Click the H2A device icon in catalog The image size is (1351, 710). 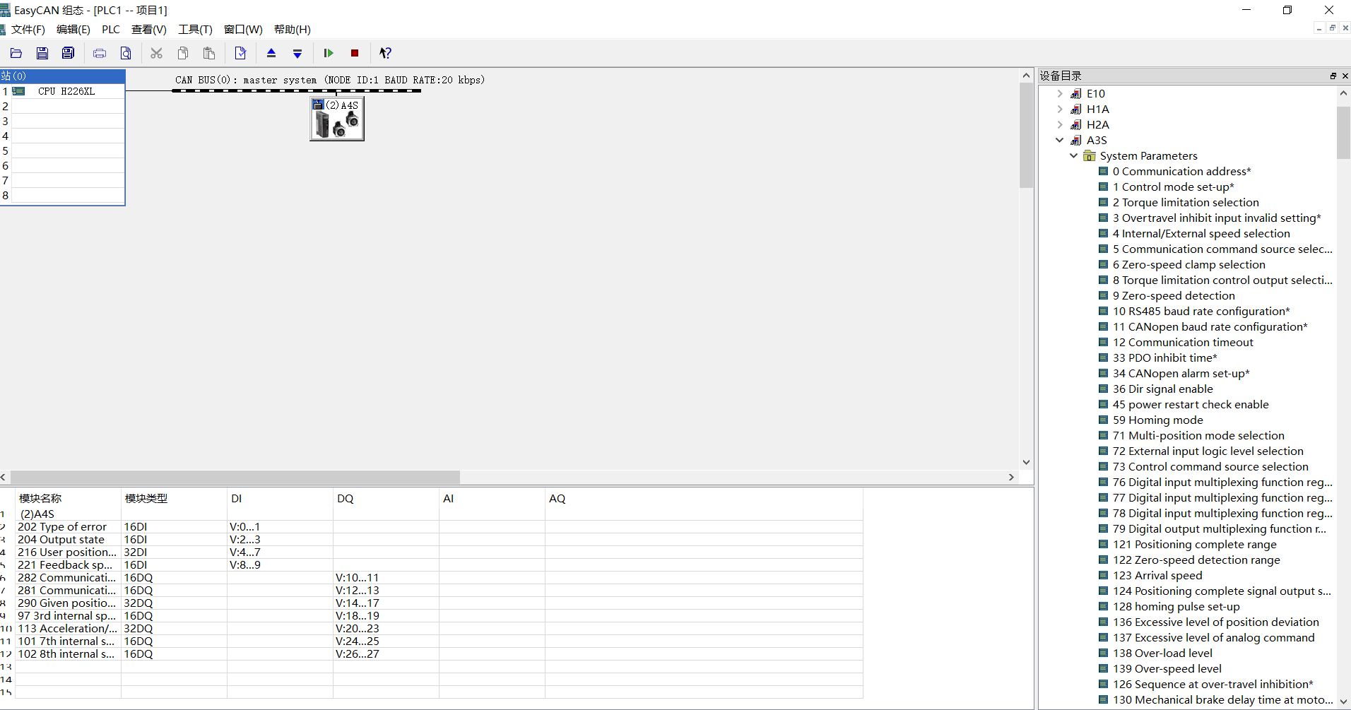click(1075, 124)
